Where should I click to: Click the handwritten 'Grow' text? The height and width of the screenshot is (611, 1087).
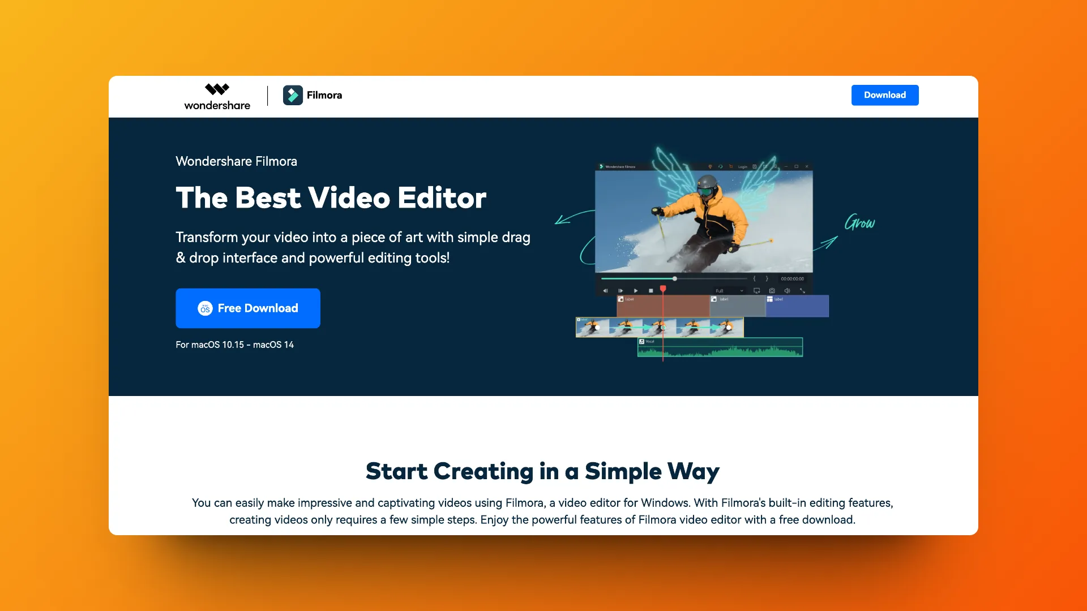(859, 222)
